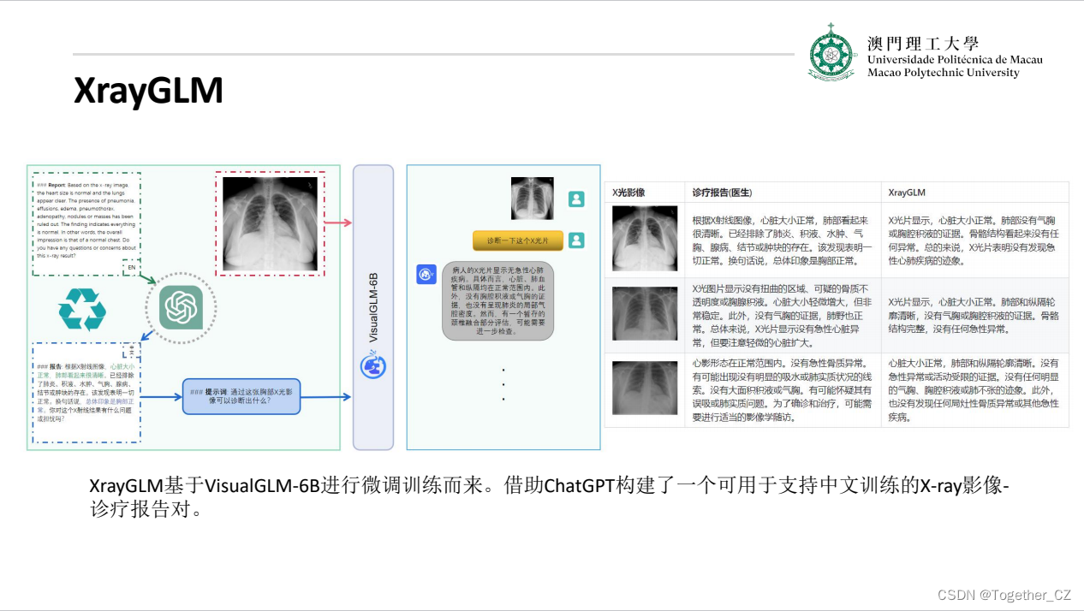The image size is (1084, 611).
Task: Select the 诊疗报告(医生) column header
Action: tap(722, 192)
